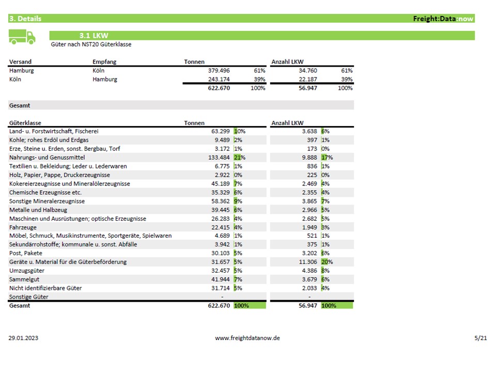Click the 'Versand' column header
Viewport: 496px width, 372px height.
[x=20, y=62]
